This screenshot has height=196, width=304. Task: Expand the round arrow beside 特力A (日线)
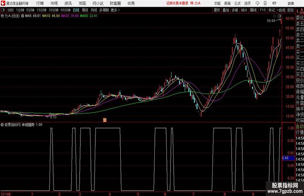tap(23, 16)
